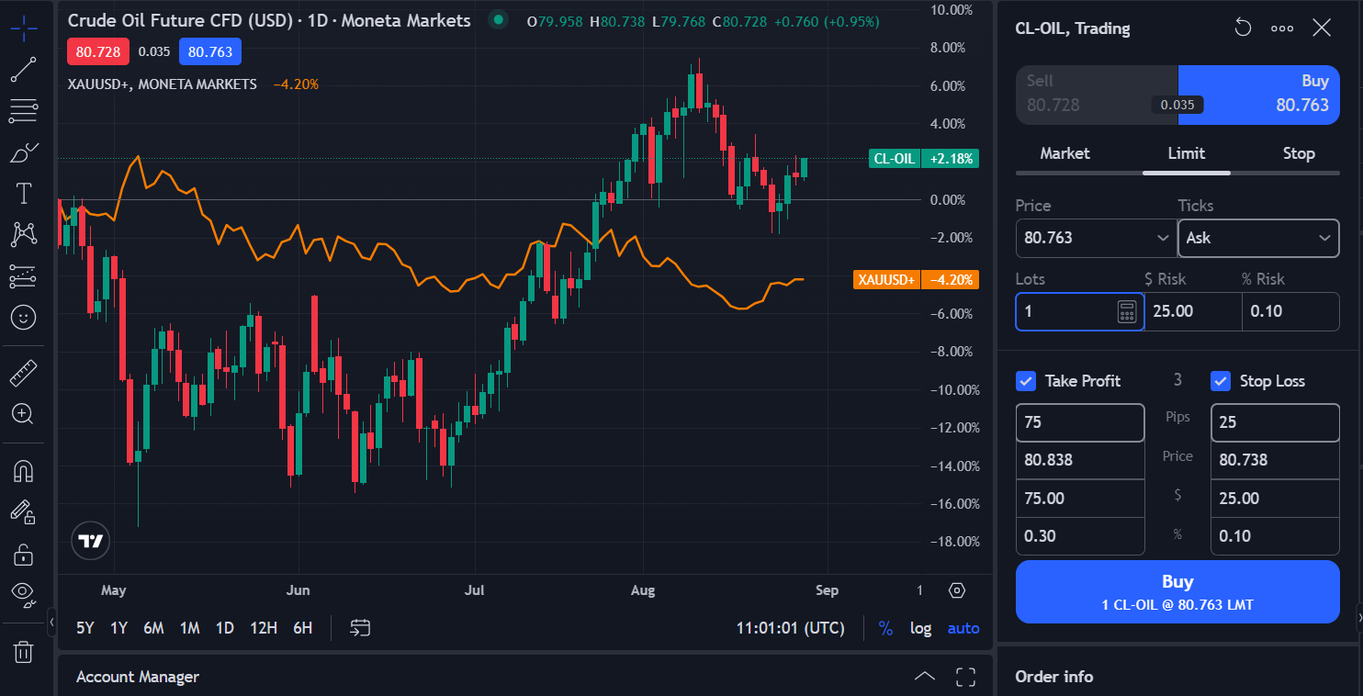
Task: Edit the Stop Loss pips field 25
Action: pyautogui.click(x=1275, y=422)
